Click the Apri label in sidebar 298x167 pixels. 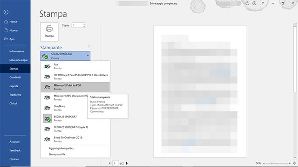12,39
